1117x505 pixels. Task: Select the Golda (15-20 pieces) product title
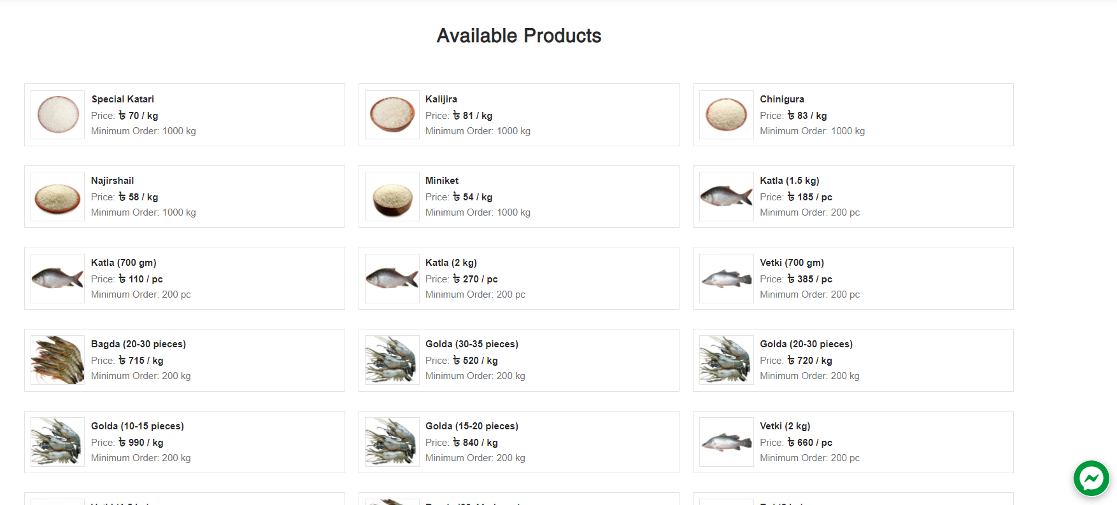471,426
